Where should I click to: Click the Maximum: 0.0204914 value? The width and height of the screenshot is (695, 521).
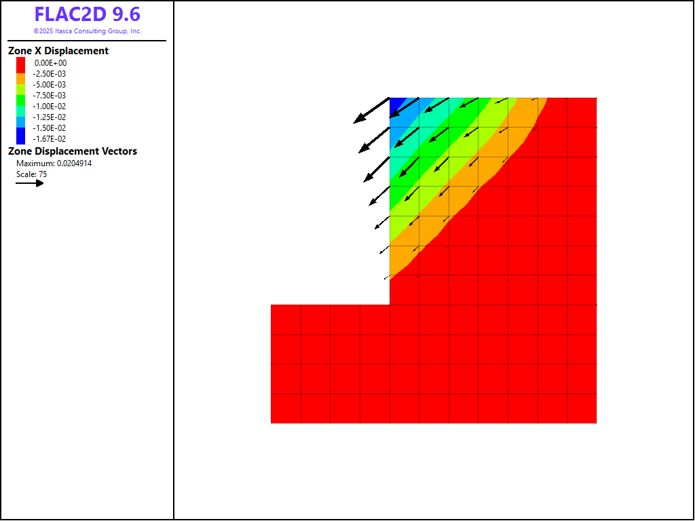coord(54,163)
